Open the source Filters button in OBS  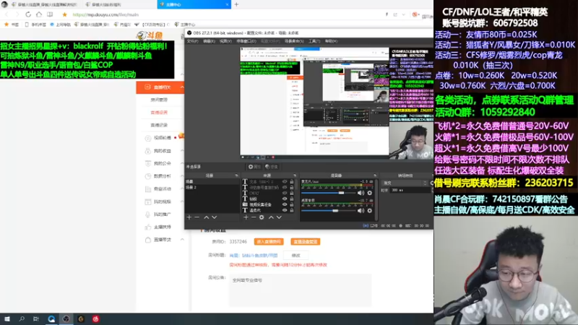click(x=272, y=167)
